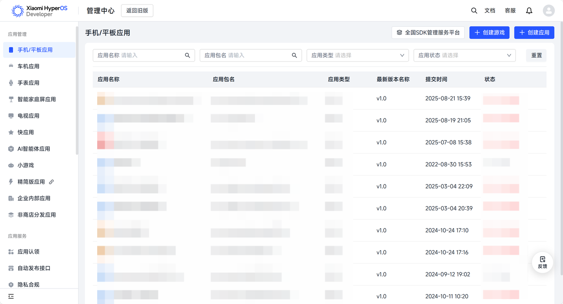Image resolution: width=563 pixels, height=304 pixels.
Task: Expand the 应用状态 dropdown
Action: click(x=464, y=55)
